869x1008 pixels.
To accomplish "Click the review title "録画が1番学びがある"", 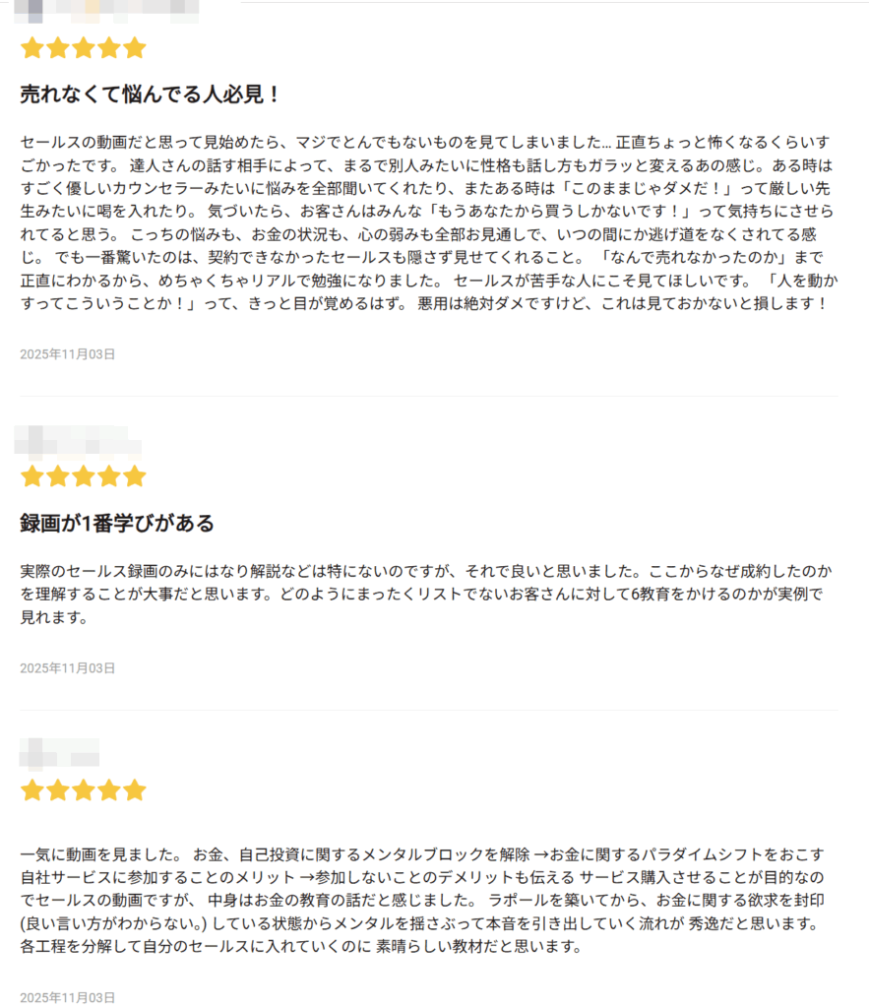I will click(117, 523).
